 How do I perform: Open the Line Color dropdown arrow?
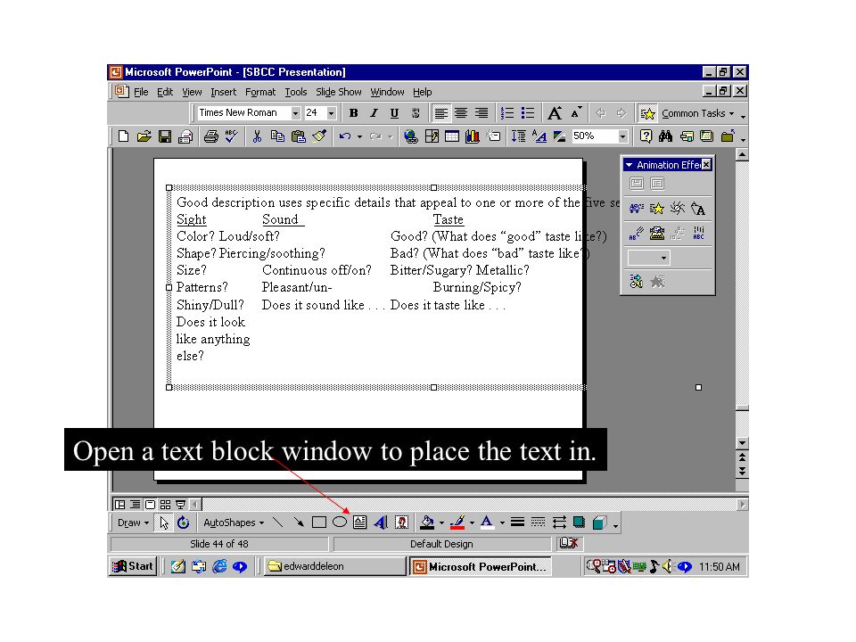[472, 523]
